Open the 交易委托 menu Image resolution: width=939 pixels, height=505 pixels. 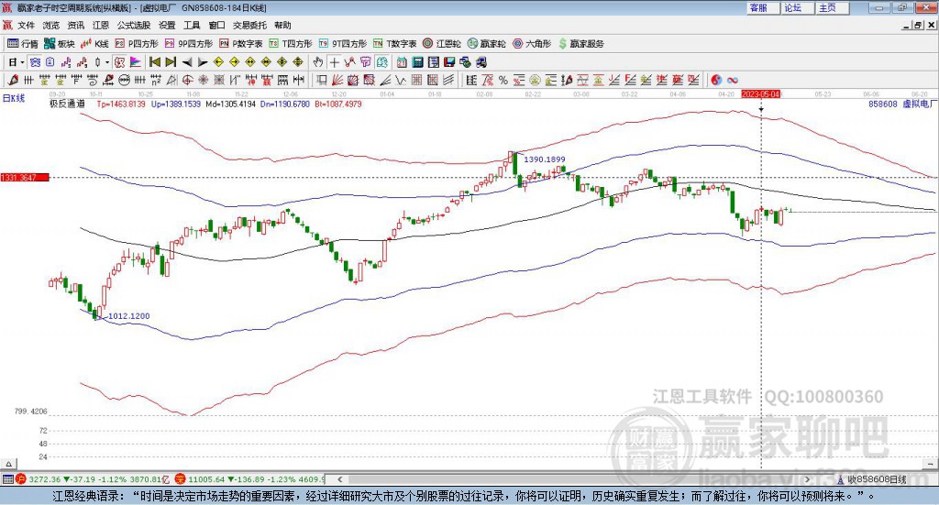click(249, 25)
